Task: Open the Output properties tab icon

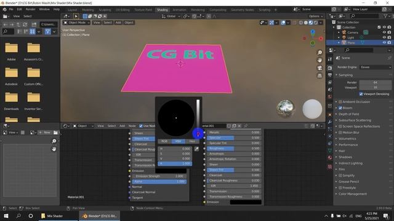Action: [x=330, y=75]
